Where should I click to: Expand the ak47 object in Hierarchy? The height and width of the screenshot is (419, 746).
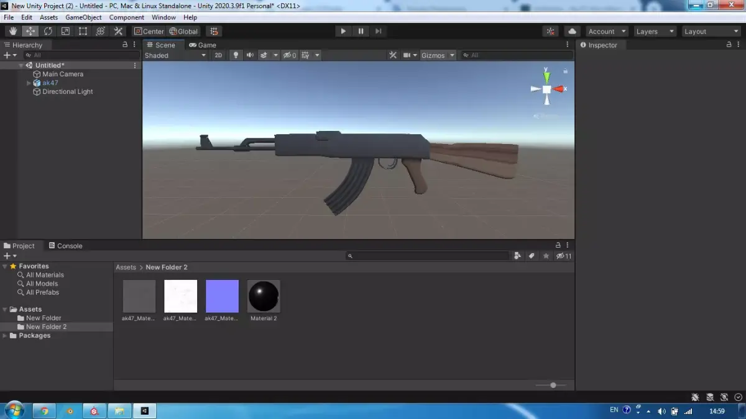29,83
